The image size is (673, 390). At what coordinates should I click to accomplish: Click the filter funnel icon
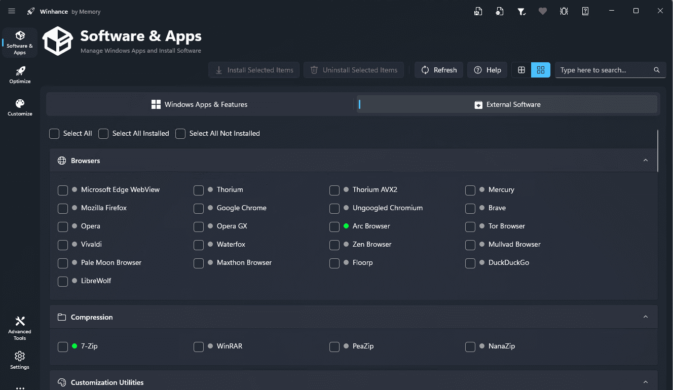click(x=521, y=11)
